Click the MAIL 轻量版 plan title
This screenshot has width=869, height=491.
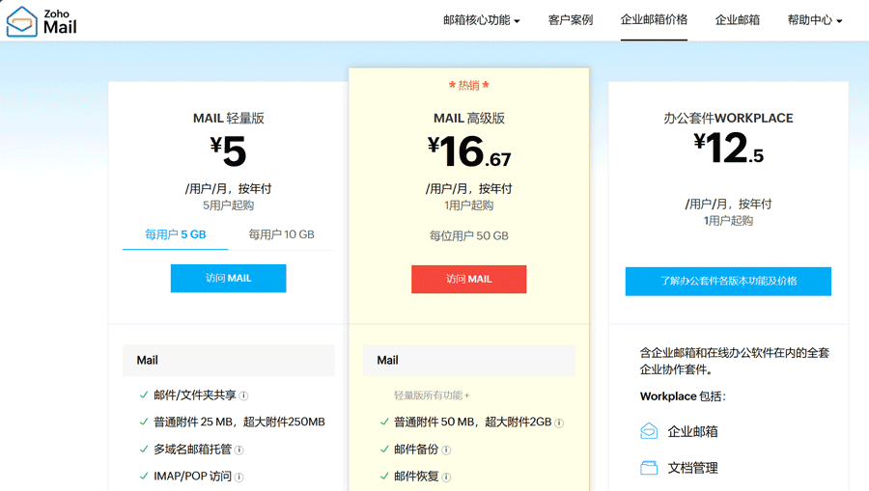pyautogui.click(x=228, y=118)
